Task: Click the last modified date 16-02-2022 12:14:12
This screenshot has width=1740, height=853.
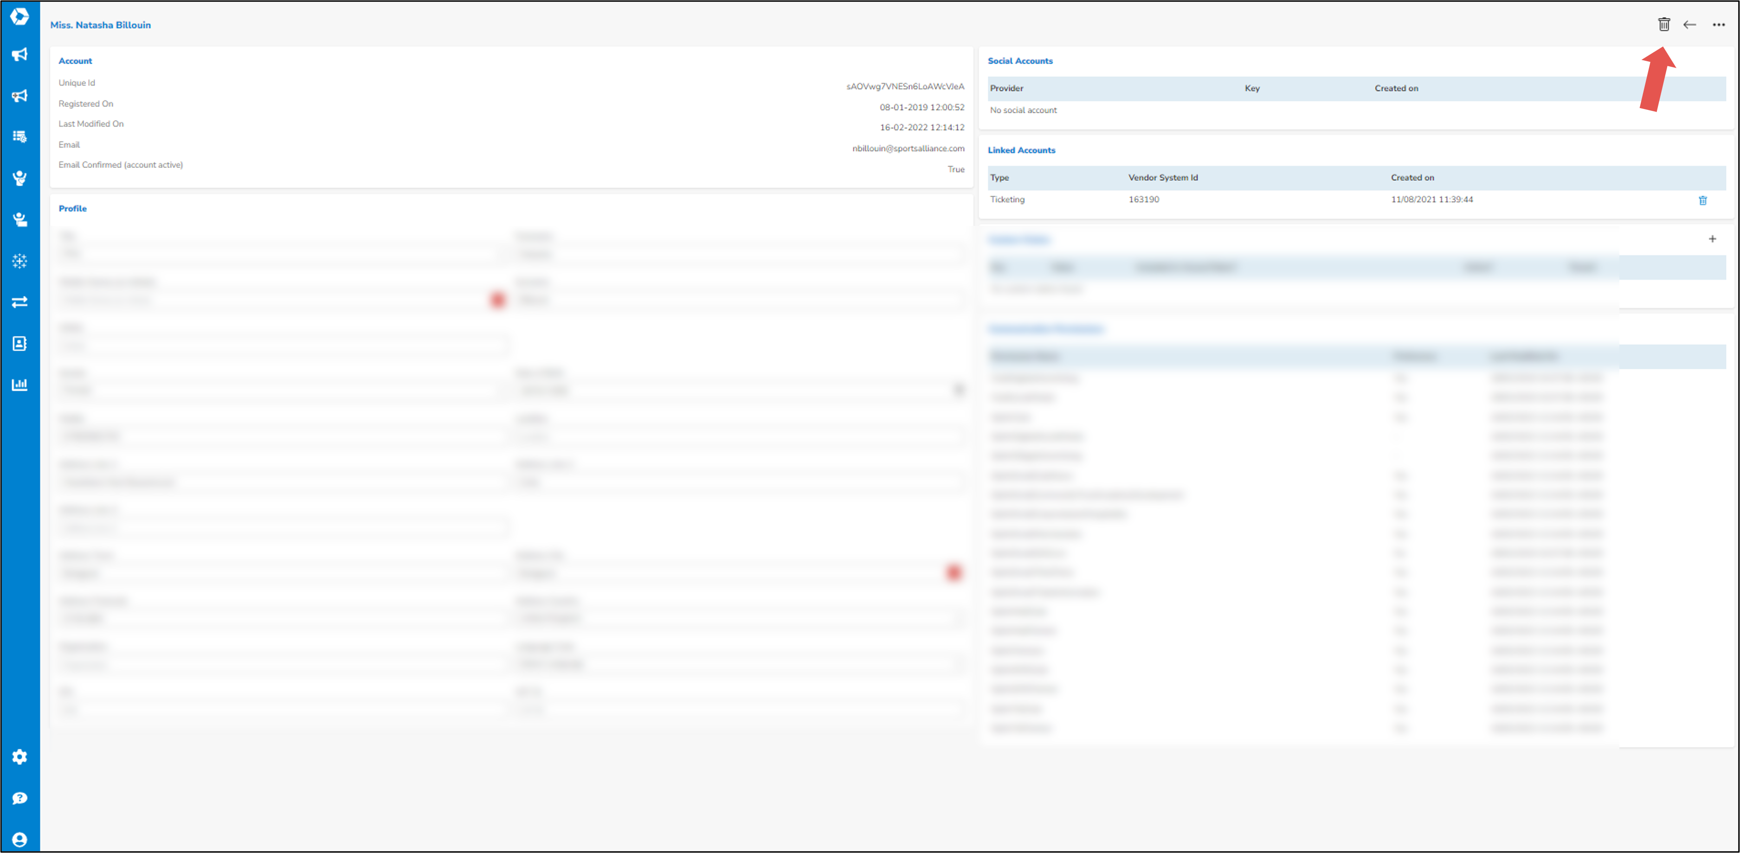Action: tap(922, 128)
